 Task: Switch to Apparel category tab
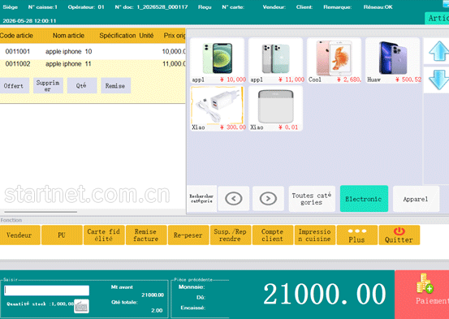pos(416,199)
